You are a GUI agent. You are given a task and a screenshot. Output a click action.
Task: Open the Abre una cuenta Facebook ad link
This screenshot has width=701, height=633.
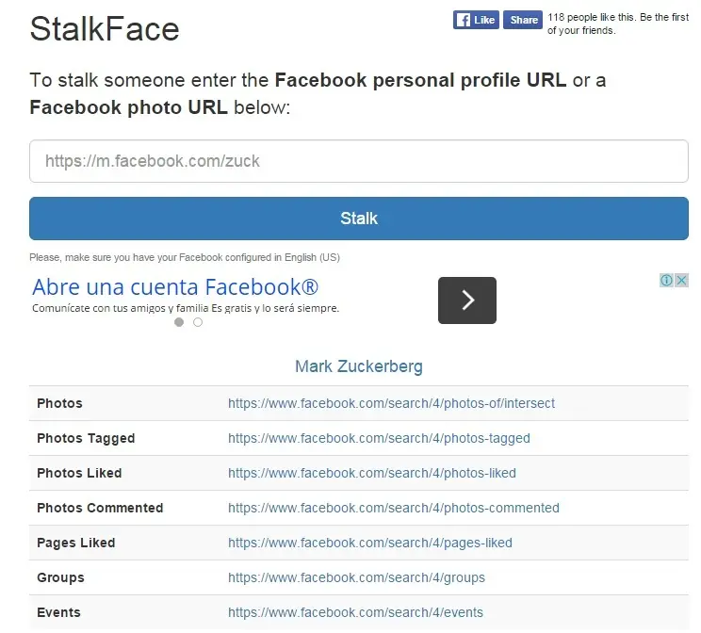[x=175, y=287]
